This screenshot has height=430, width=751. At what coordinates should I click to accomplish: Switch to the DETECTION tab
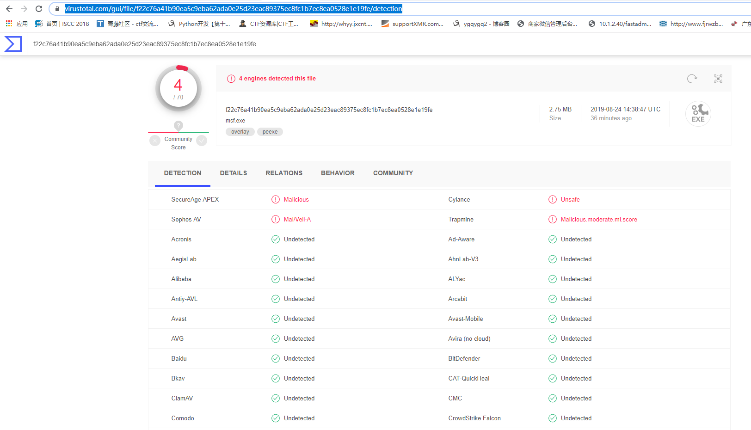click(x=183, y=173)
